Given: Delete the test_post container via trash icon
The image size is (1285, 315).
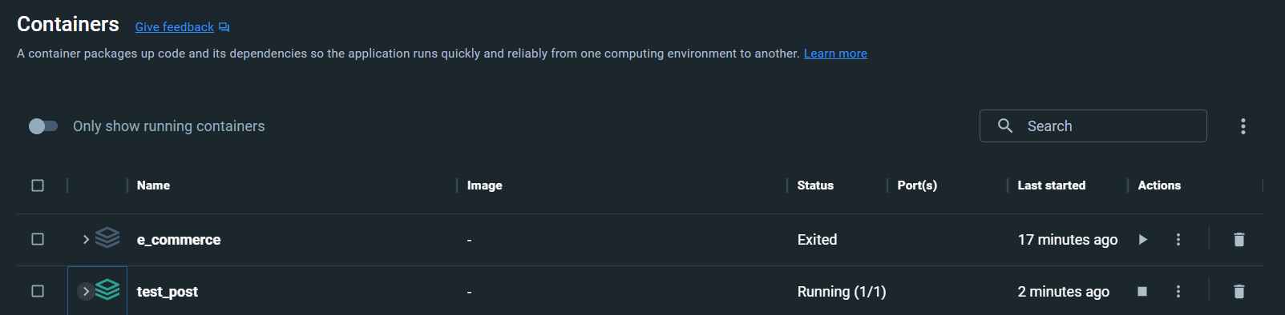Looking at the screenshot, I should tap(1239, 292).
